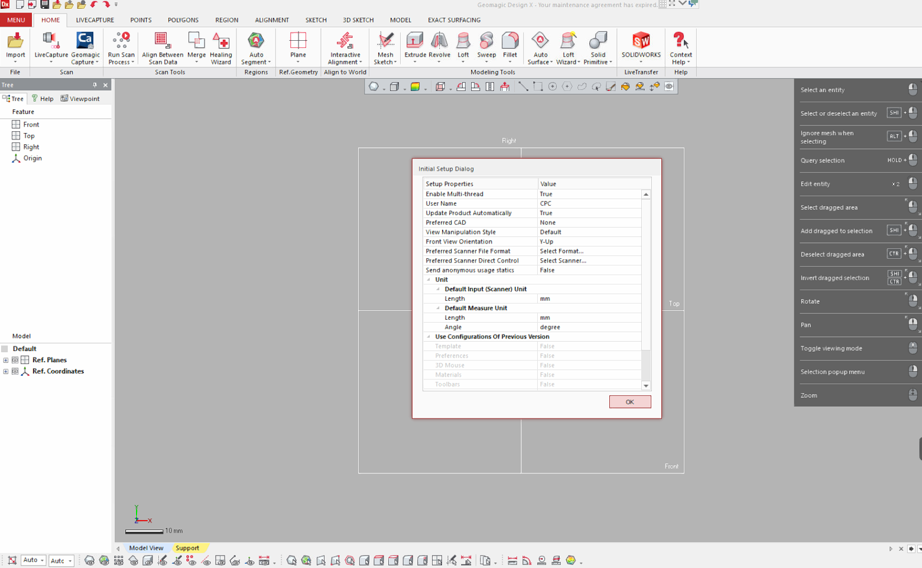The height and width of the screenshot is (568, 922).
Task: Toggle the Default model group checkbox
Action: (x=5, y=349)
